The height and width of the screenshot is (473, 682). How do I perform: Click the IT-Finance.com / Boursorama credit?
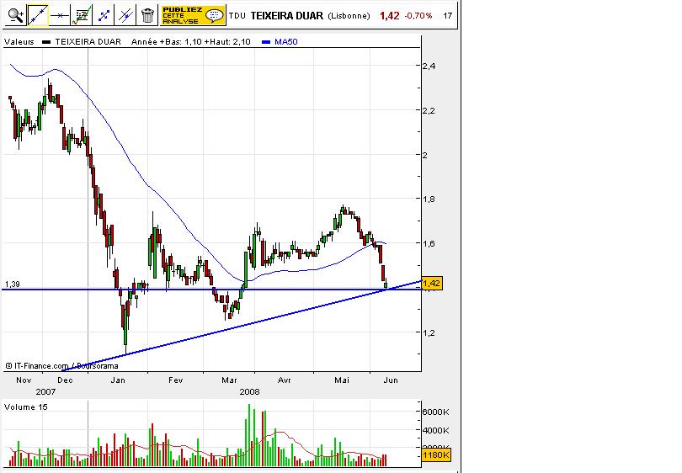point(61,366)
